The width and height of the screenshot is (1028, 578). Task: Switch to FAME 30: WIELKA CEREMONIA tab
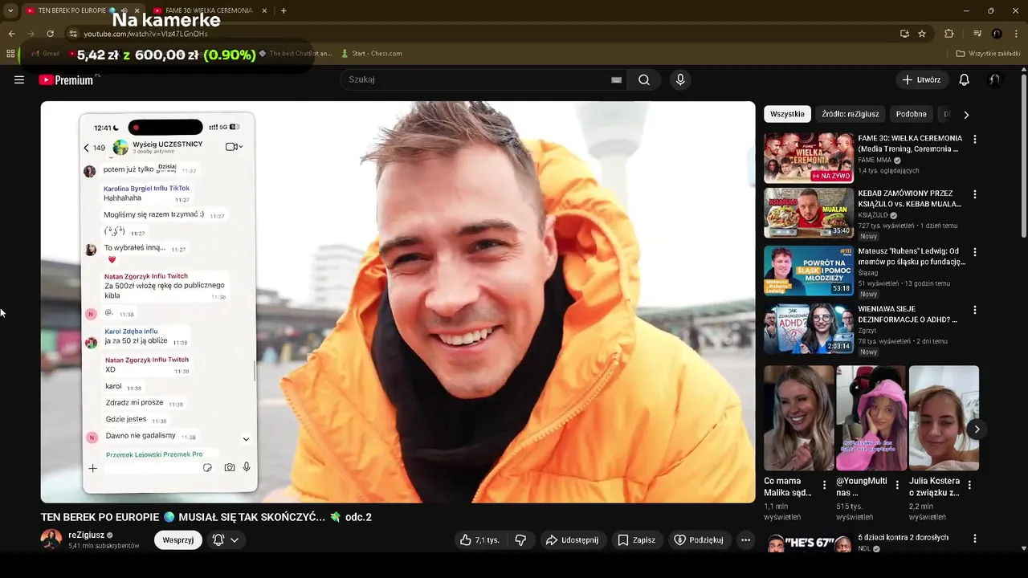tap(208, 10)
